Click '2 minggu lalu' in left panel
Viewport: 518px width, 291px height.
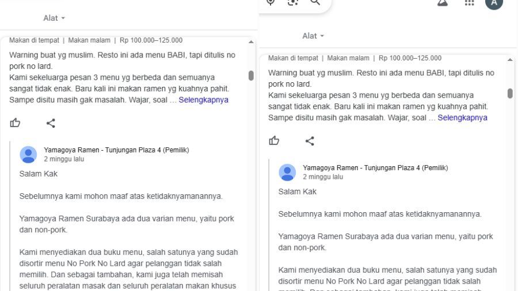pos(64,159)
